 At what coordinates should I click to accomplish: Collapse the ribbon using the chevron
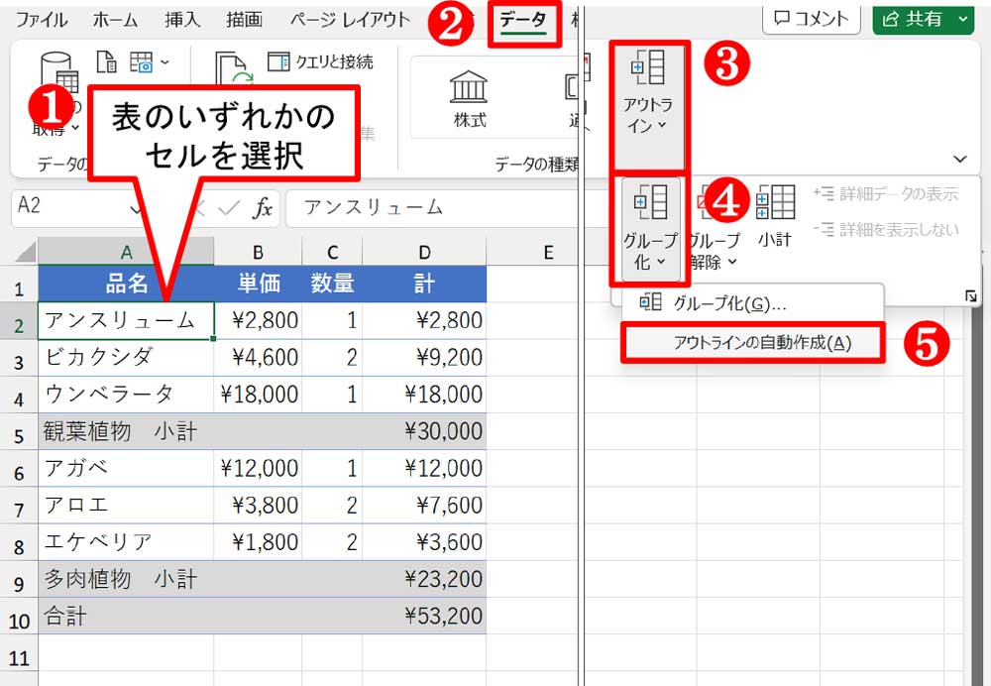[x=959, y=159]
